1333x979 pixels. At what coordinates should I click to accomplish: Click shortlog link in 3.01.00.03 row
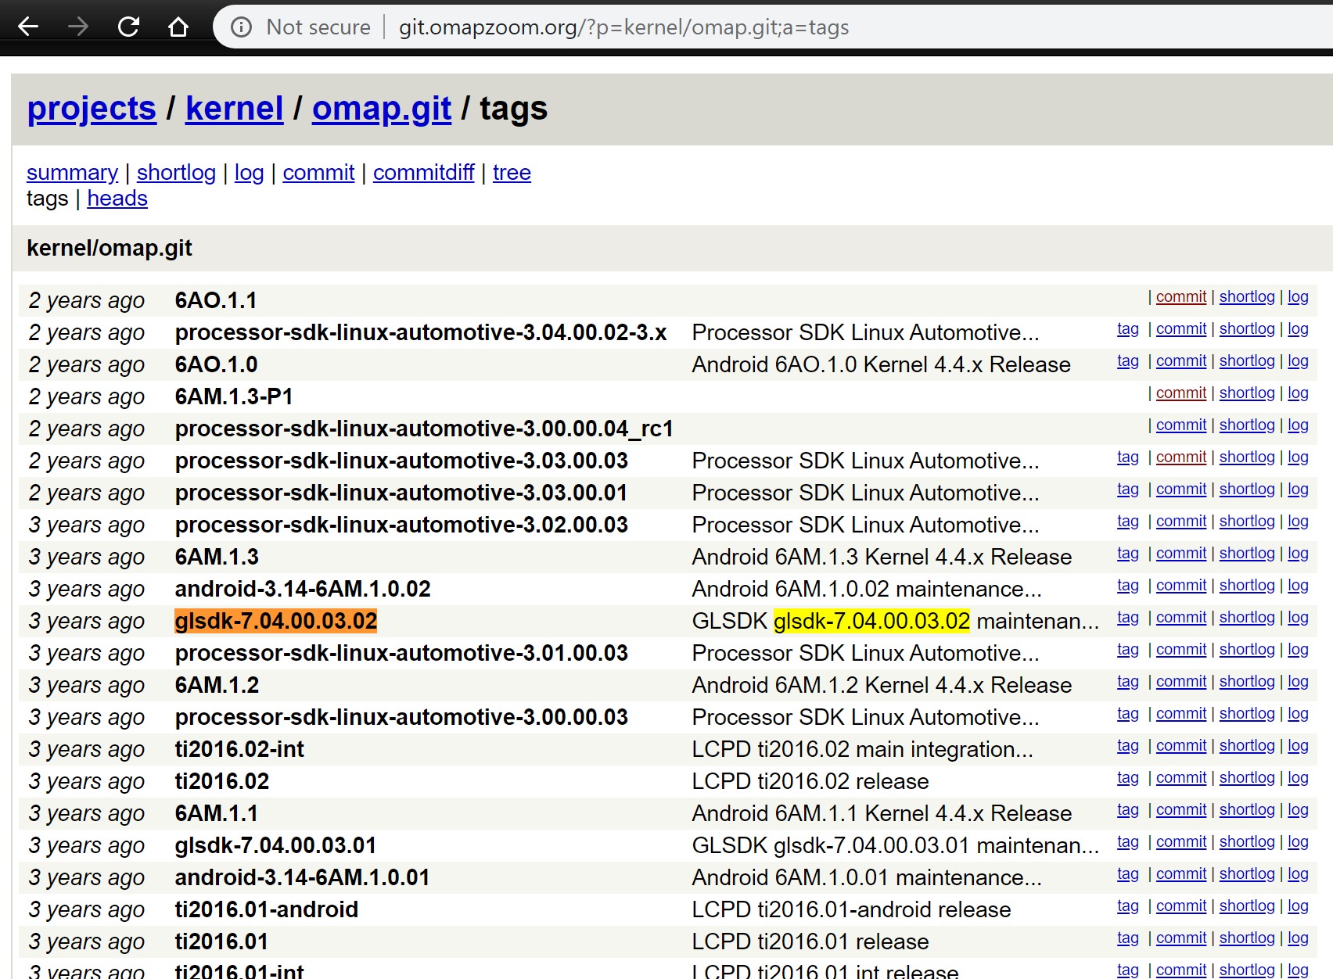point(1247,649)
